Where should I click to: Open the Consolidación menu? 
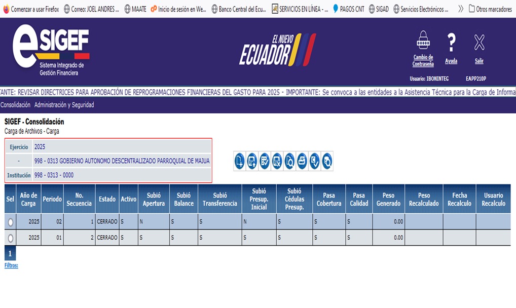(x=15, y=105)
